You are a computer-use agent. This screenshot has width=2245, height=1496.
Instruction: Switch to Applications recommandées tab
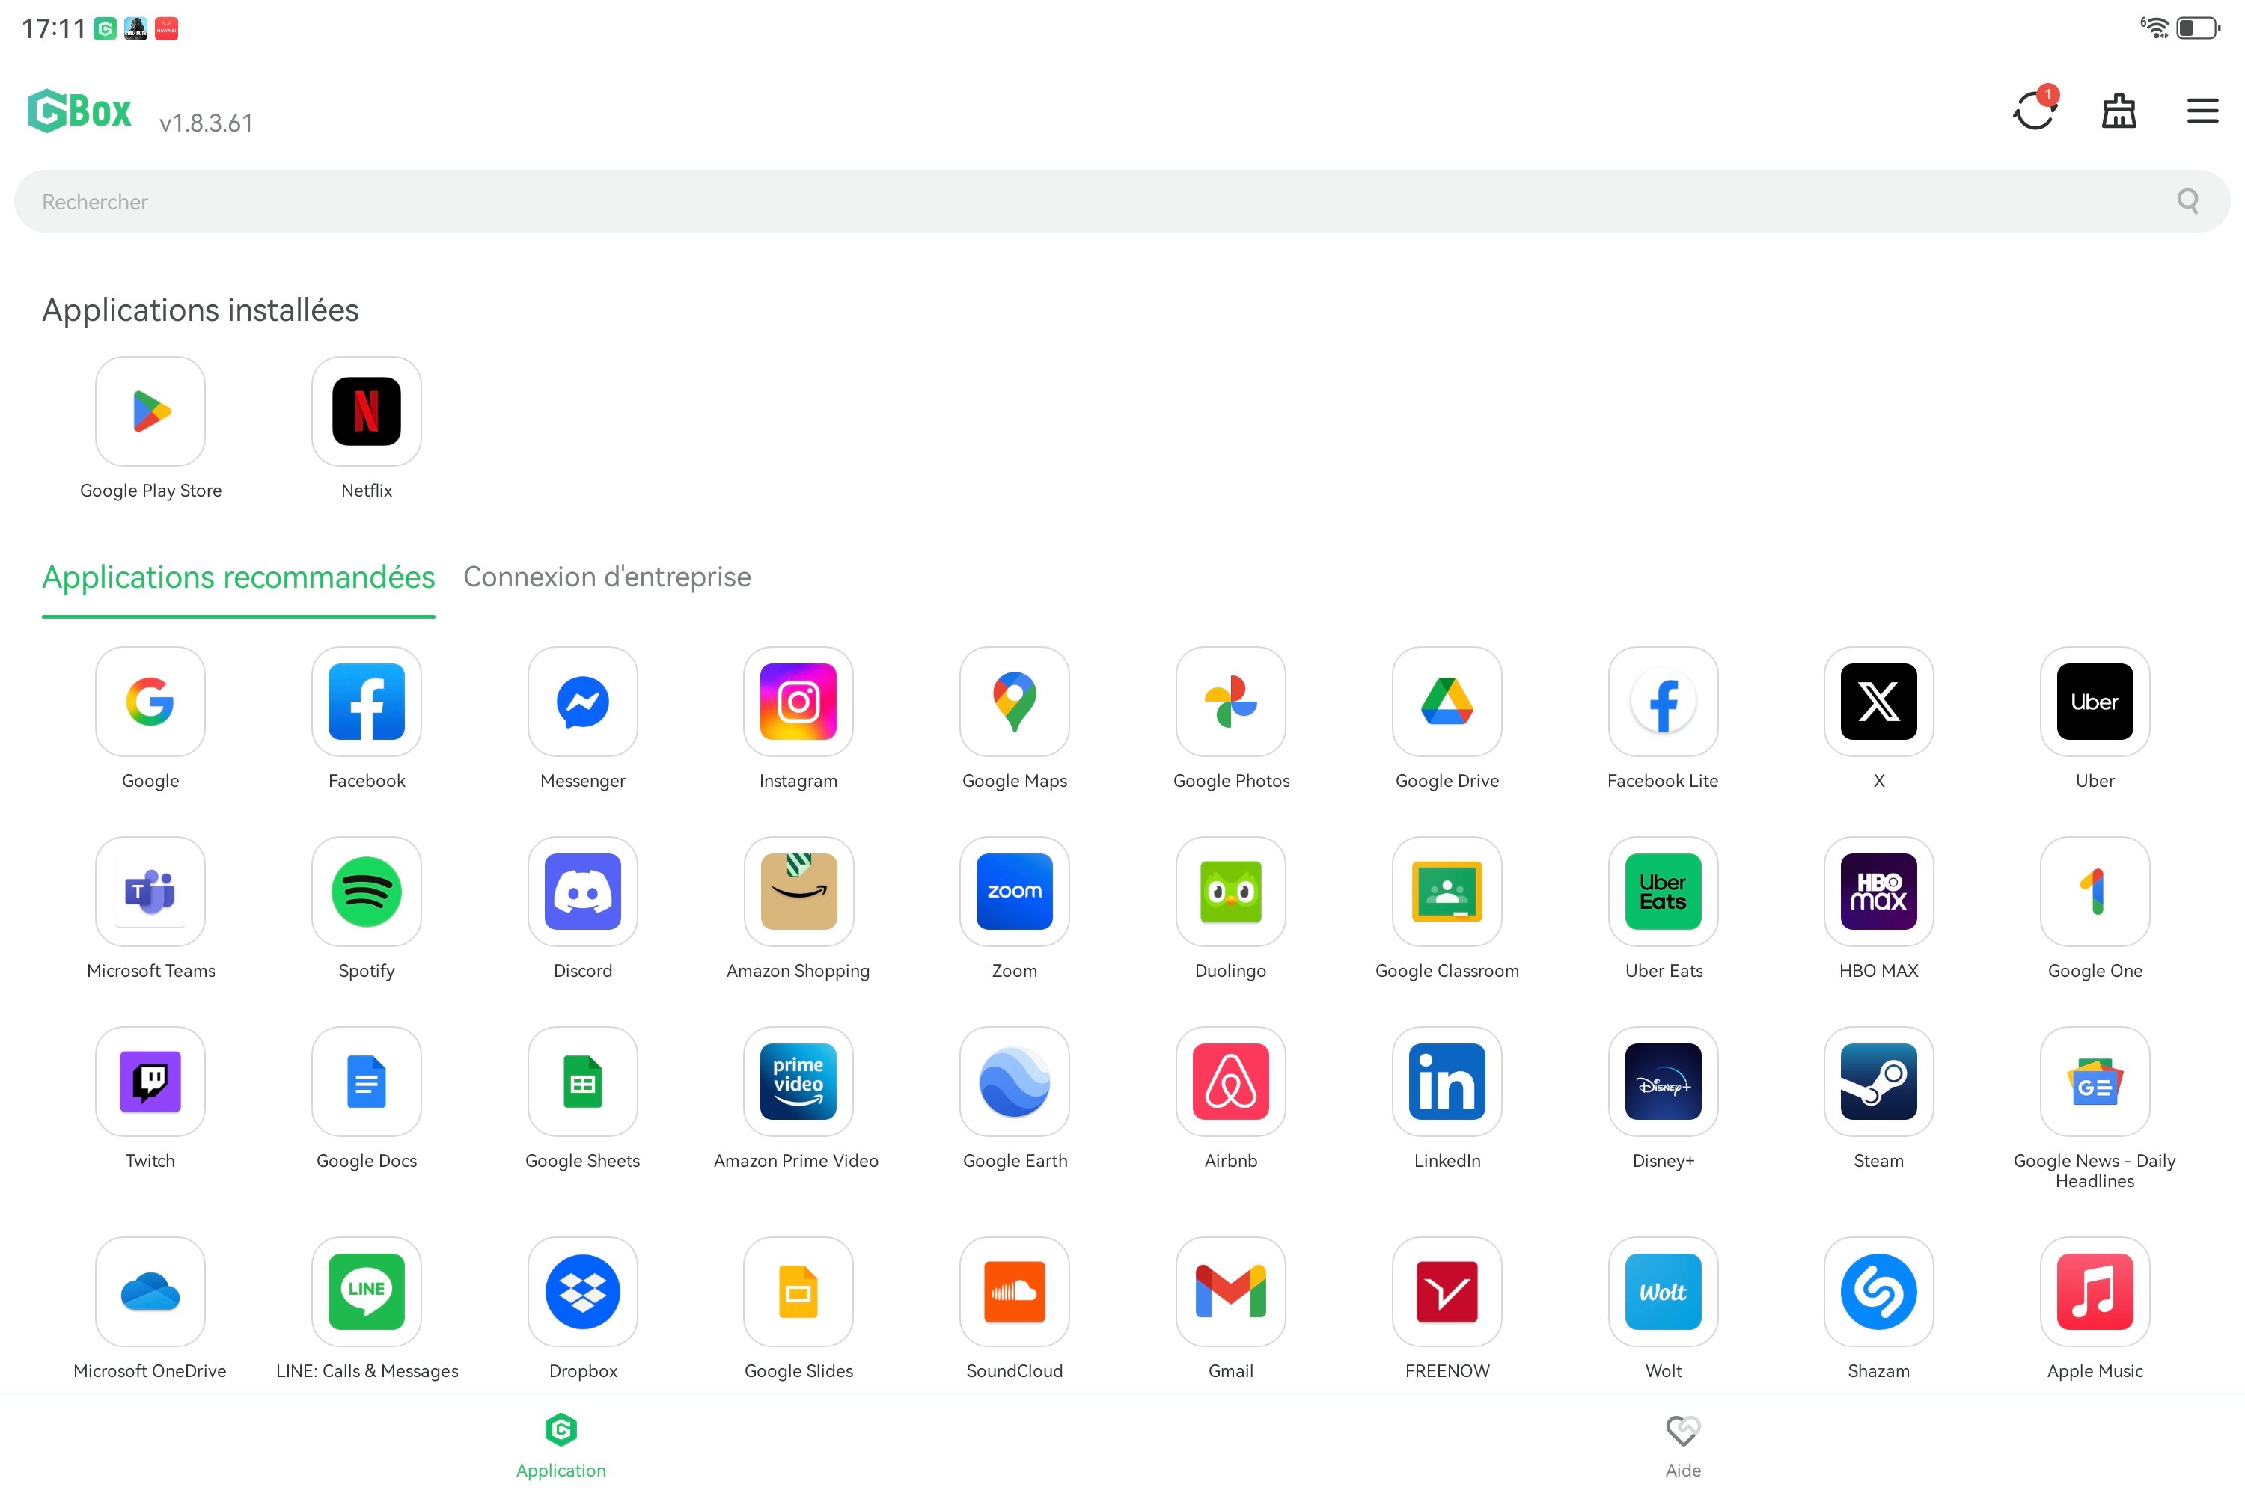click(239, 577)
